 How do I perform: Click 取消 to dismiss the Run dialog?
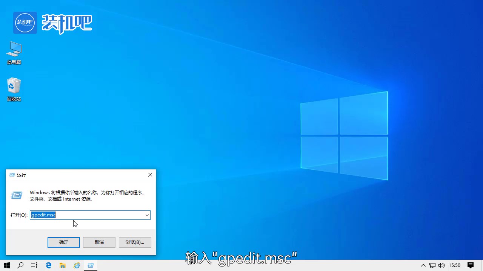99,242
